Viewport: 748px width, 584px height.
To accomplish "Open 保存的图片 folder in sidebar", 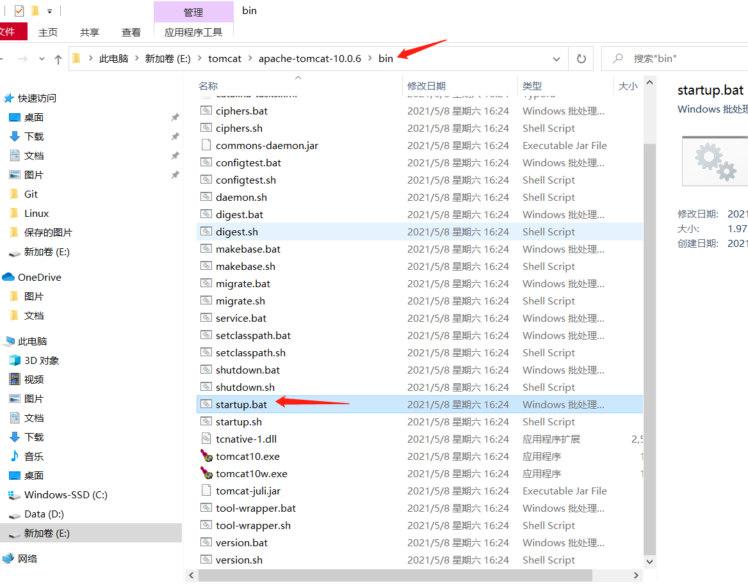I will tap(48, 232).
